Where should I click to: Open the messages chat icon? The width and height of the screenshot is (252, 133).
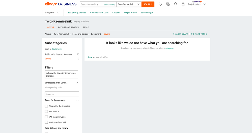(168, 4)
